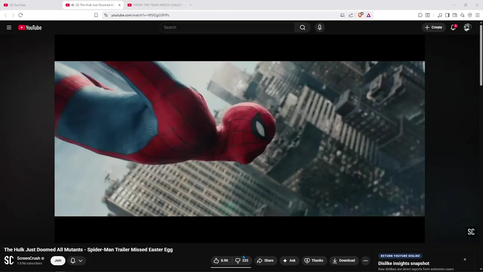Open the YouTube guide hamburger menu
483x272 pixels.
(9, 28)
